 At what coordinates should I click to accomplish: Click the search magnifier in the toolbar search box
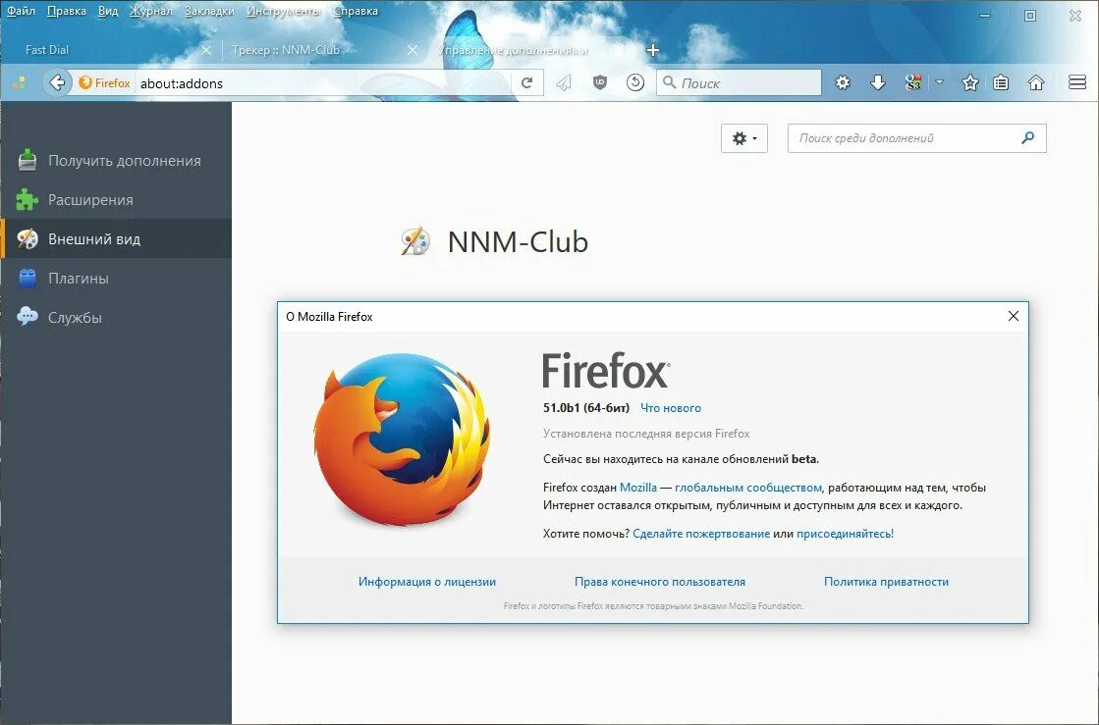tap(670, 82)
